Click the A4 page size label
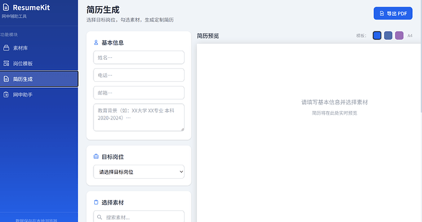422x222 pixels. (x=410, y=35)
